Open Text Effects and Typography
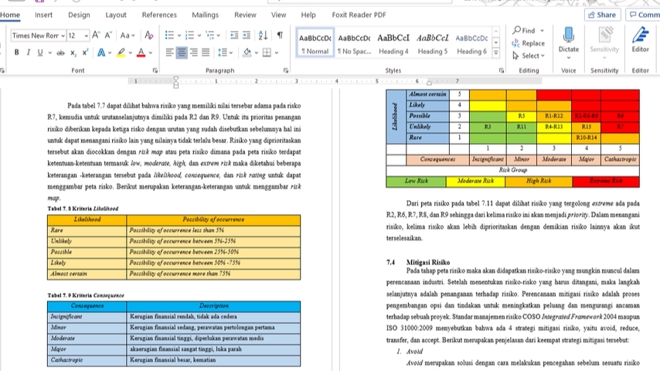The image size is (660, 371). (x=101, y=53)
